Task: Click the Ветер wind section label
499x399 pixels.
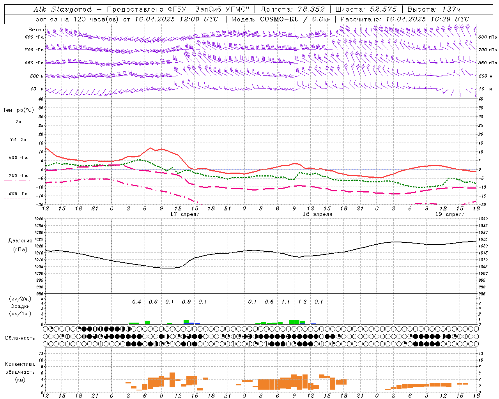Action: click(x=36, y=30)
